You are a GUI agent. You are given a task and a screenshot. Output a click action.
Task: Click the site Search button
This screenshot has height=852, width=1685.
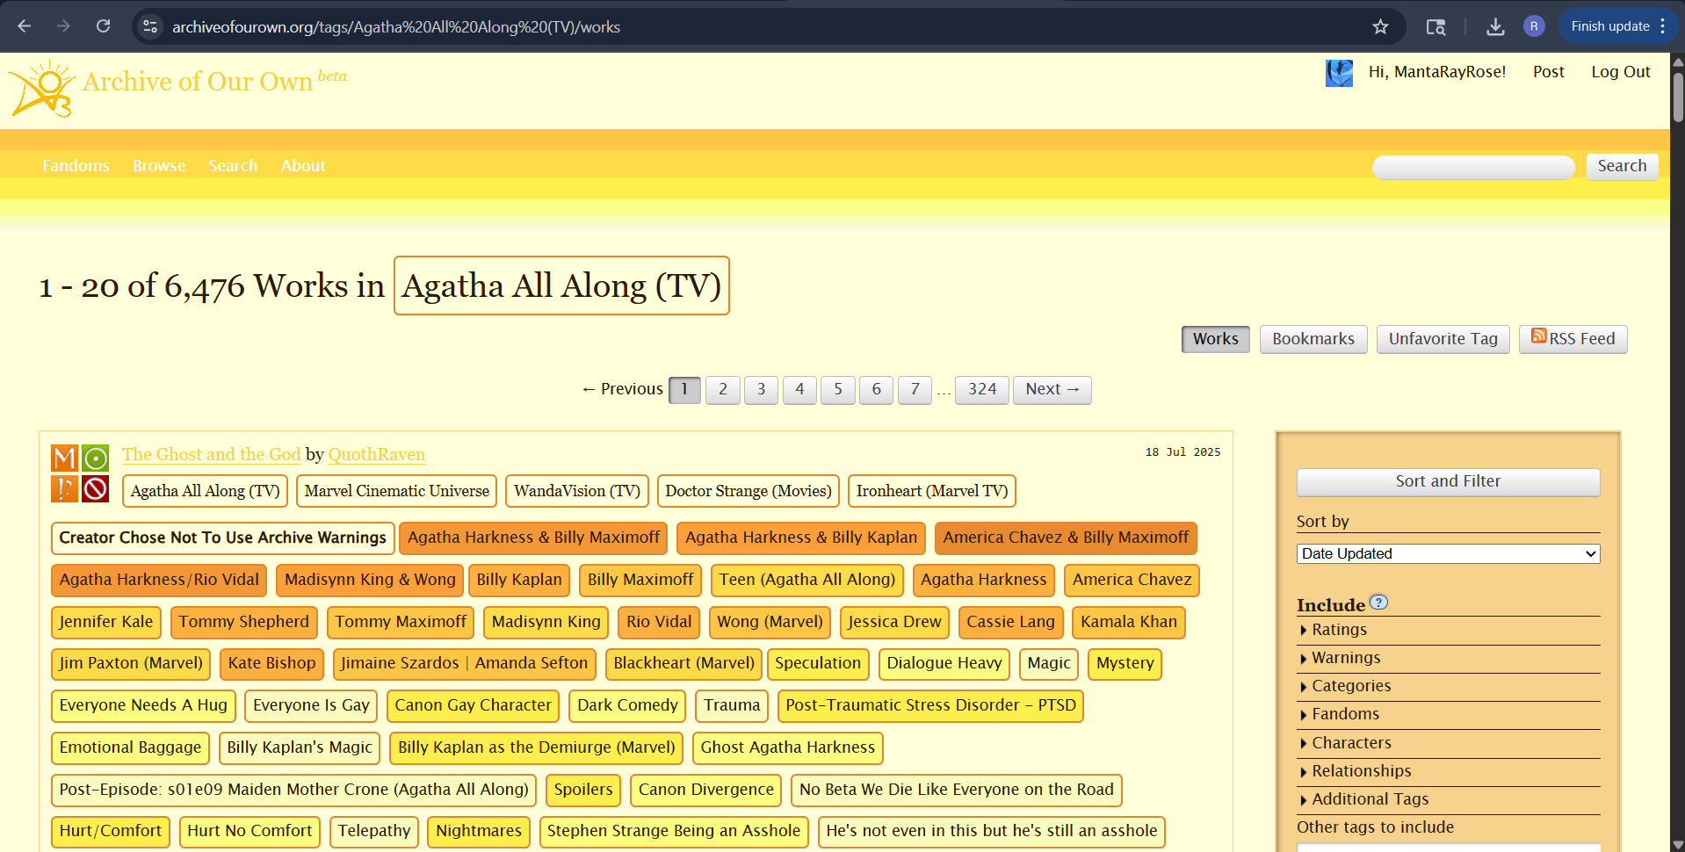[x=1622, y=166]
